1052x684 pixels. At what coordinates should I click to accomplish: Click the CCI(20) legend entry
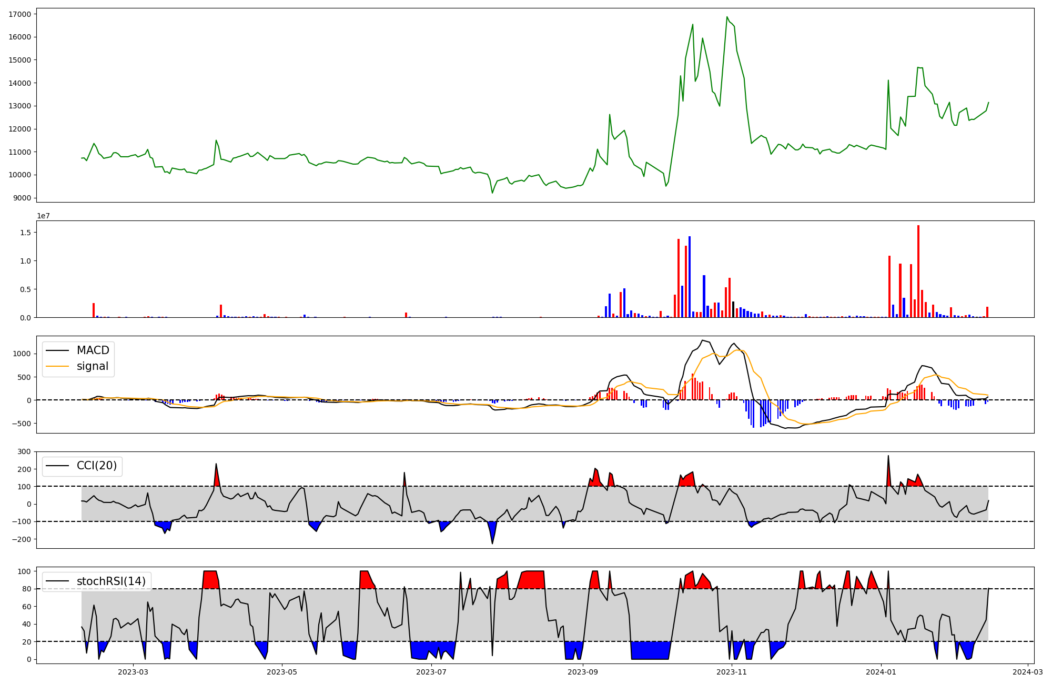click(97, 466)
